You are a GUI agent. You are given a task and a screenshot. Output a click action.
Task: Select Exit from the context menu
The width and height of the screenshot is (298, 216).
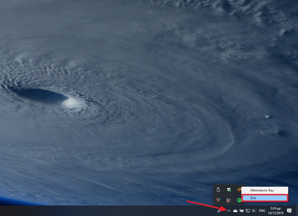265,198
